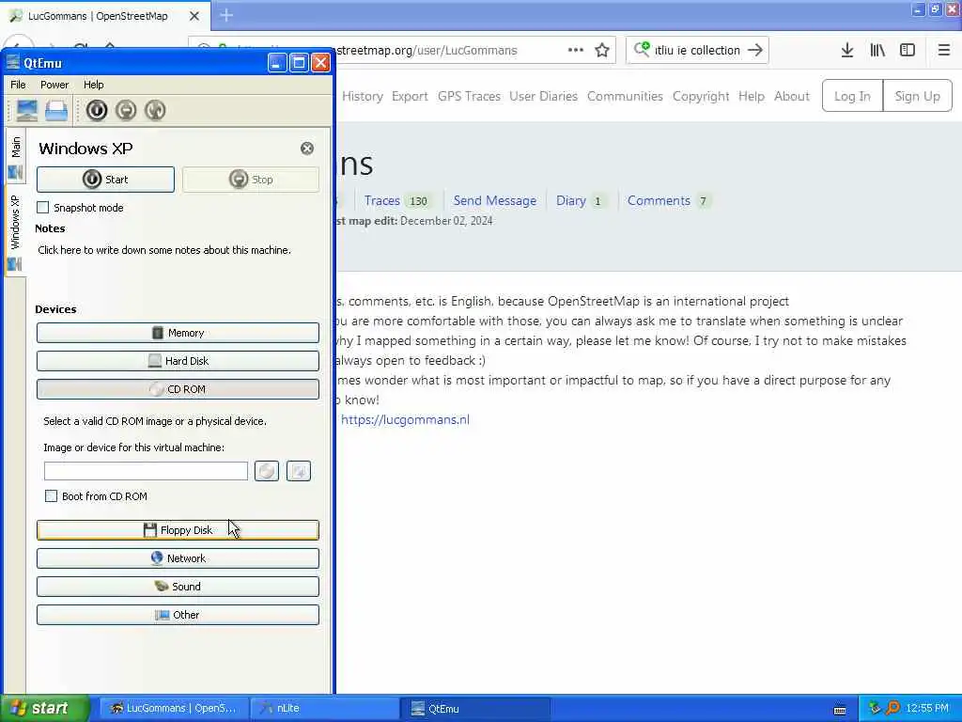Image resolution: width=962 pixels, height=722 pixels.
Task: Open History link on OpenStreetMap page
Action: 363,97
